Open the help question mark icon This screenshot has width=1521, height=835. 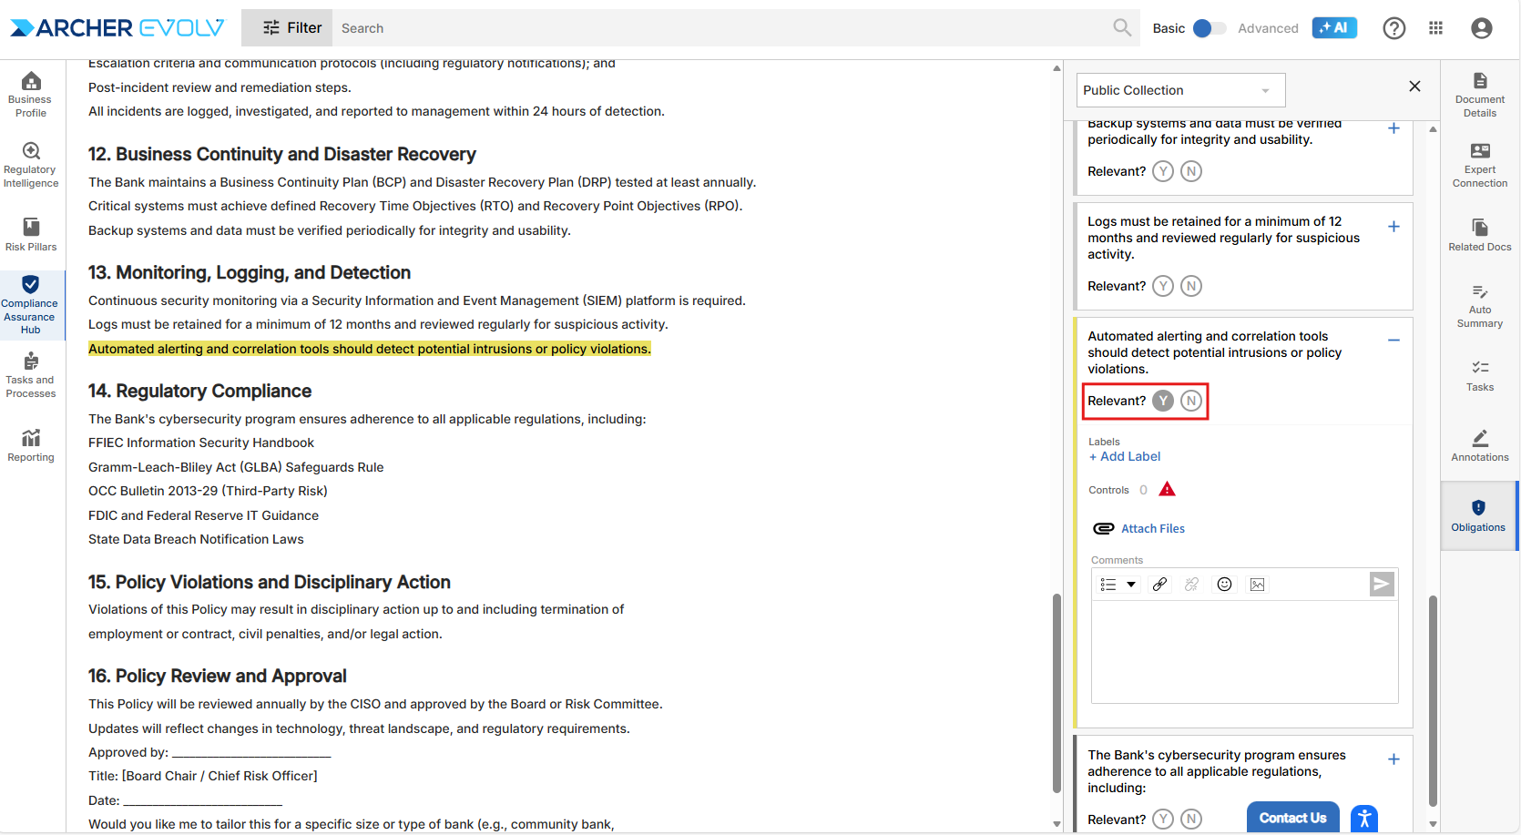(1393, 28)
